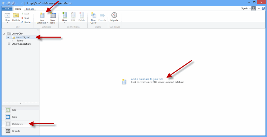Click the workspace selector collapse chevron
267x137 pixels.
click(x=21, y=103)
